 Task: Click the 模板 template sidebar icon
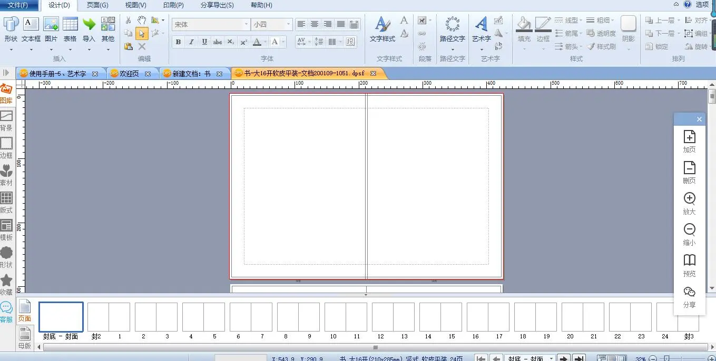(x=6, y=229)
